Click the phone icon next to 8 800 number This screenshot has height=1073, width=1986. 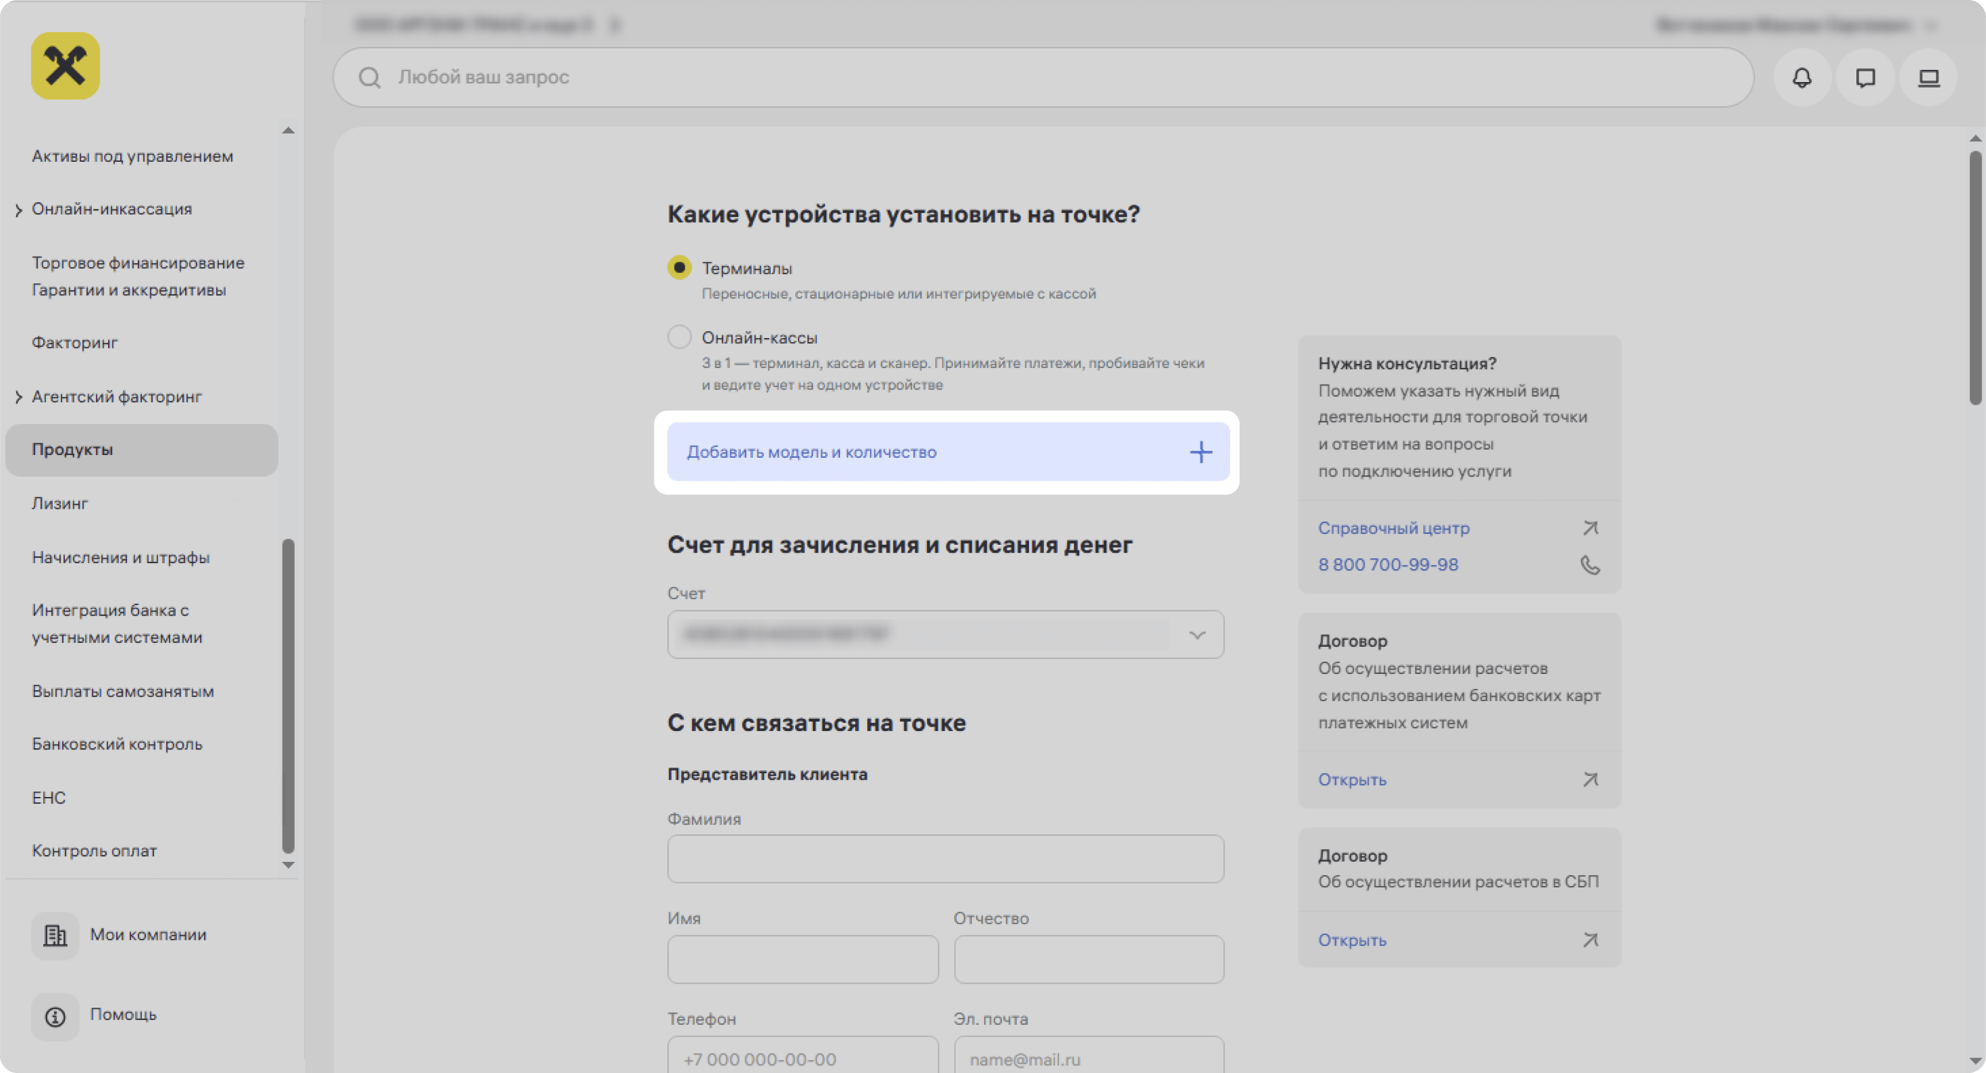pos(1590,565)
